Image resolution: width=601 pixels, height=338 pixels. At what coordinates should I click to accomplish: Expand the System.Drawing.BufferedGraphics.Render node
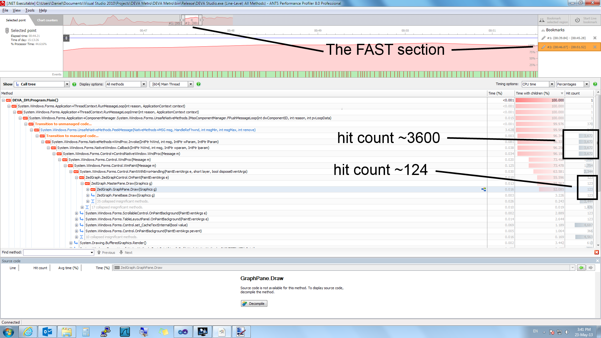71,243
